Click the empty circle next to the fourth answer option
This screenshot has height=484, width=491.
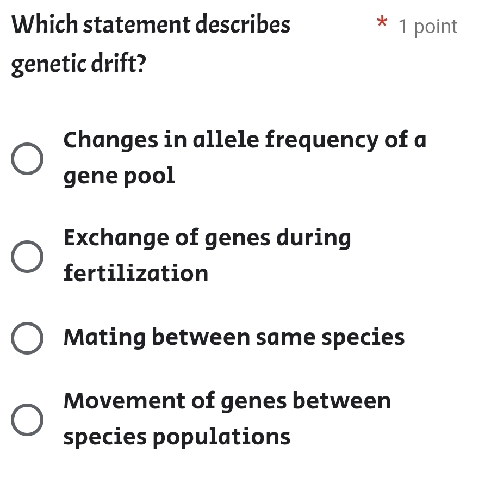click(26, 420)
